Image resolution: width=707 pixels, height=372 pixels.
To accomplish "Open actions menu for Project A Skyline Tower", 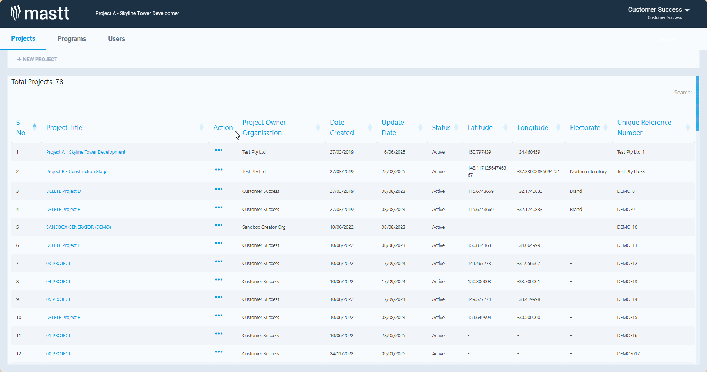I will [x=219, y=150].
